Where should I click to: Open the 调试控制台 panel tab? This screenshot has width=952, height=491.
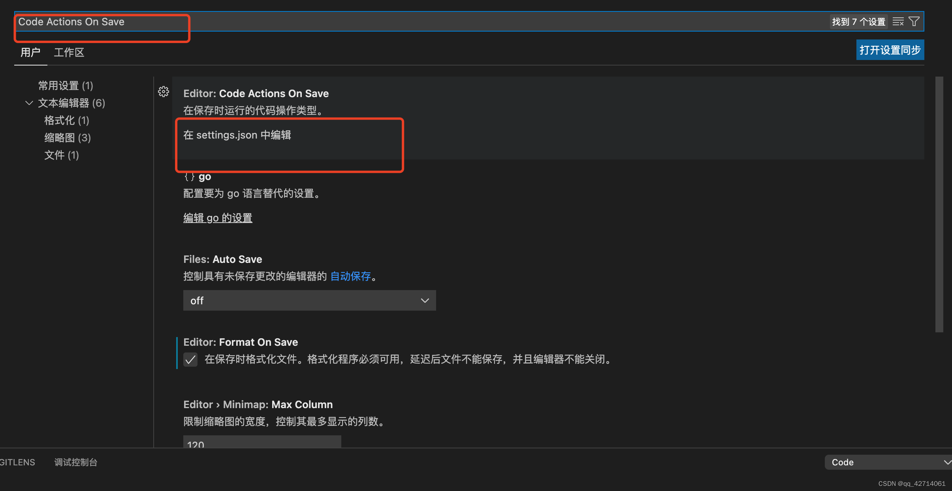pos(76,462)
